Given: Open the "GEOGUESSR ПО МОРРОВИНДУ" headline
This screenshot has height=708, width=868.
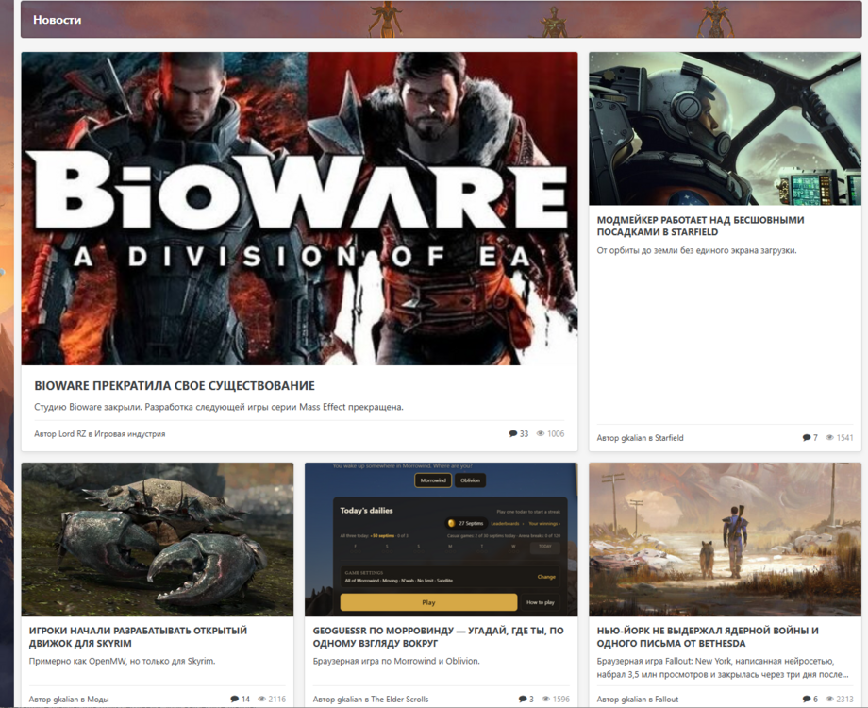Looking at the screenshot, I should 439,637.
